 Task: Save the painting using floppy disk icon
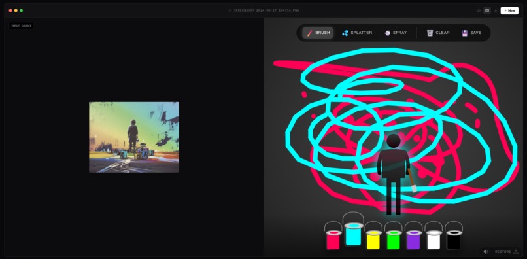coord(471,33)
